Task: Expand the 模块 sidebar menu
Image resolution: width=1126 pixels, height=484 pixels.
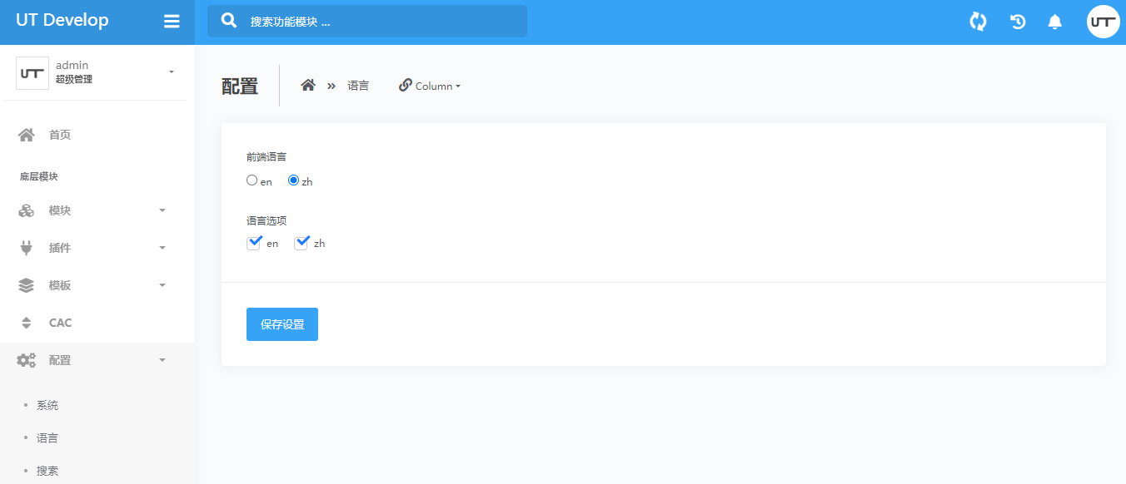Action: pos(92,210)
